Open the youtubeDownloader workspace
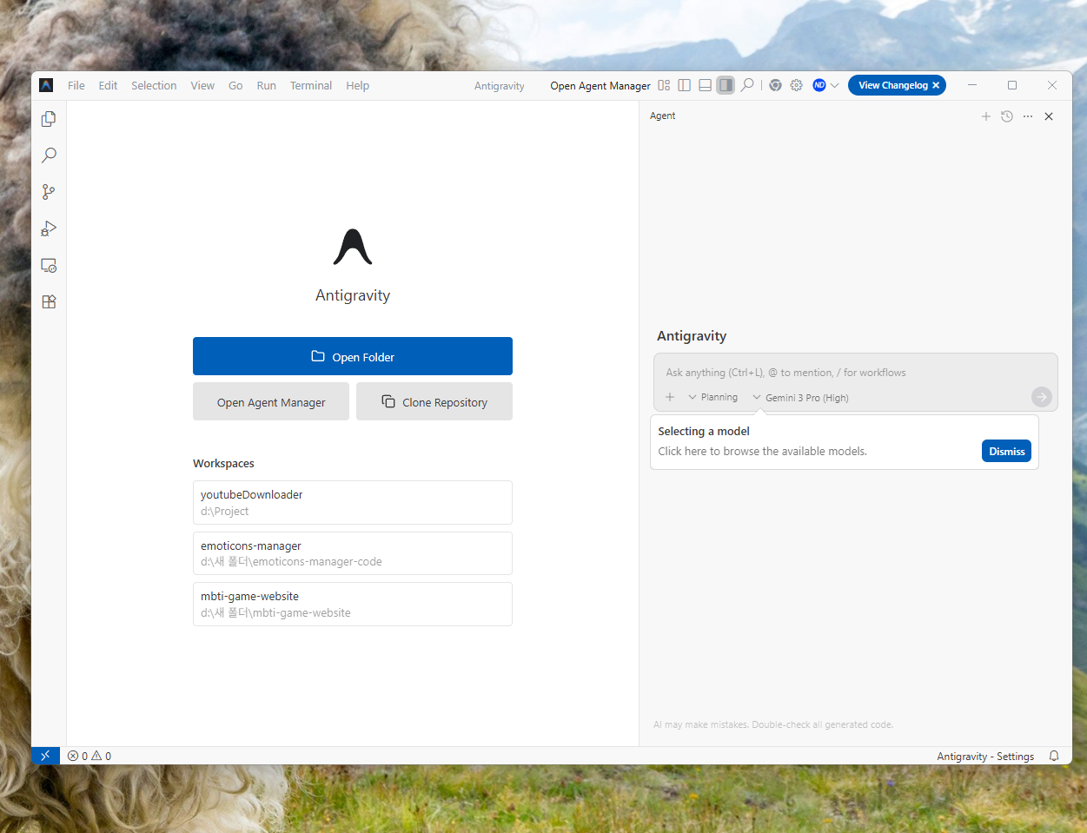The image size is (1087, 833). pos(353,503)
